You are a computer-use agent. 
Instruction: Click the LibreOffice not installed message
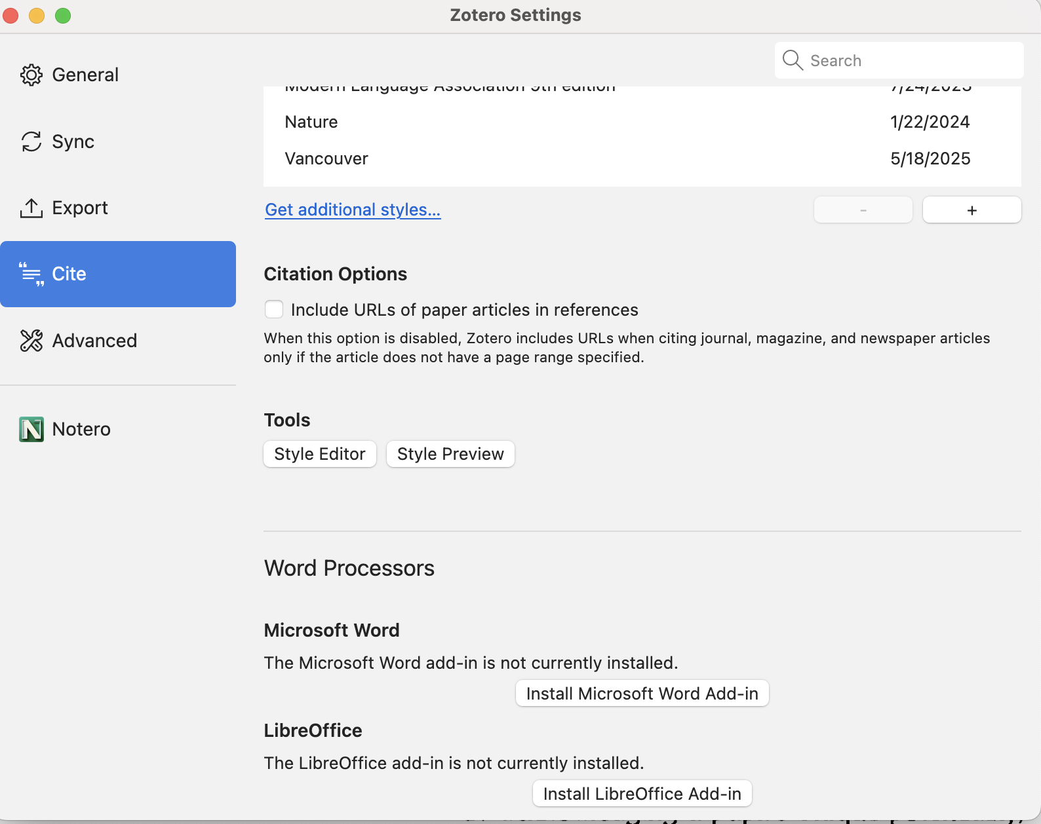454,763
